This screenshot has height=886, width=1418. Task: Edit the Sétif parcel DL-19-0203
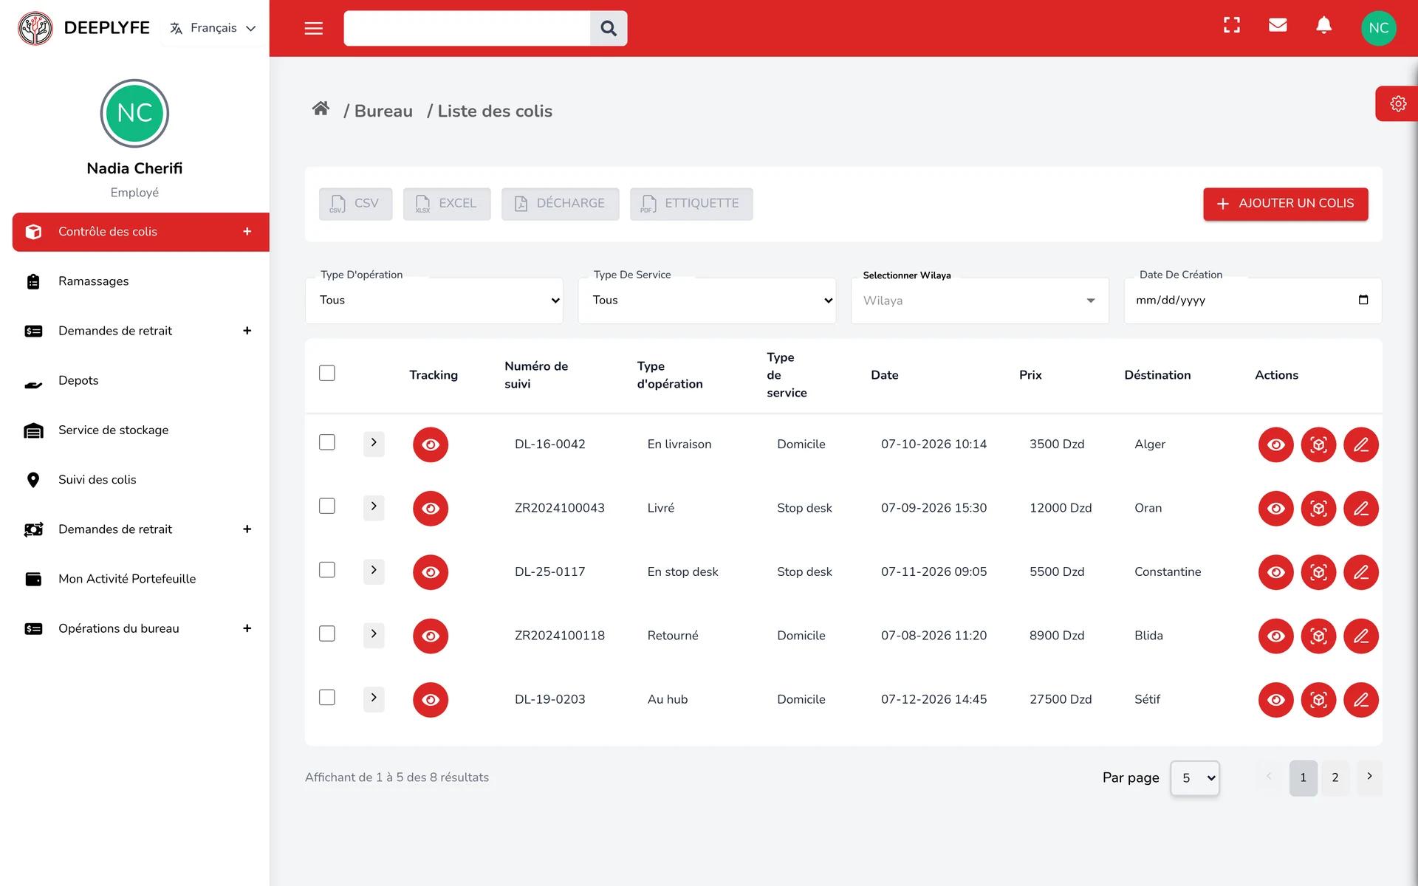(1361, 700)
